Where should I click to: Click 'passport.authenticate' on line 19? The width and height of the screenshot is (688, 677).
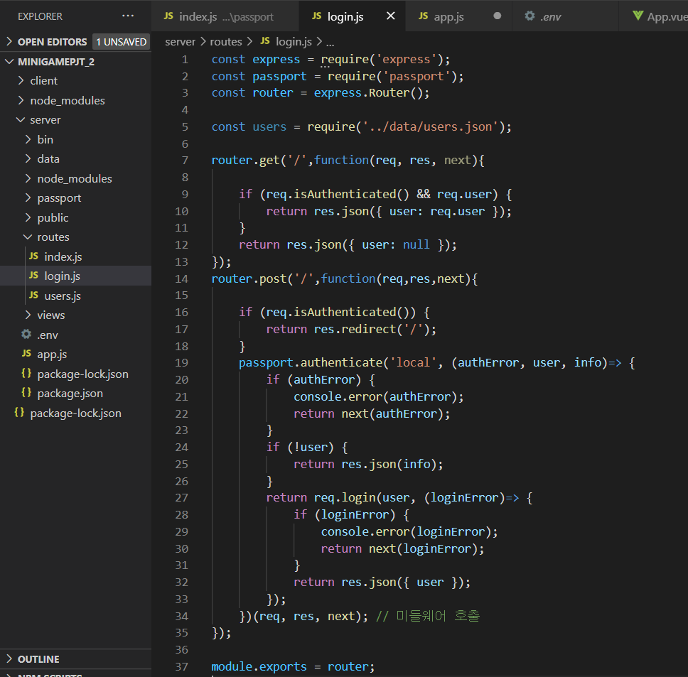[310, 362]
